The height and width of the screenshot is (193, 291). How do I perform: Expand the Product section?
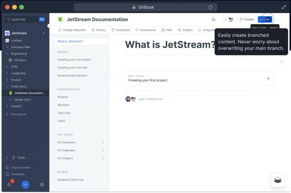point(7,80)
